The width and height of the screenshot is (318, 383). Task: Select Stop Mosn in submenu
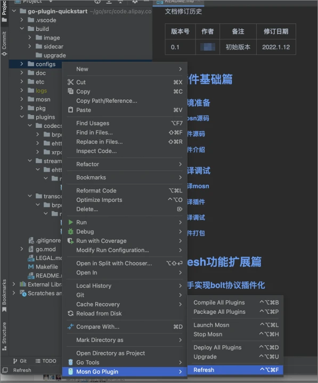235,334
